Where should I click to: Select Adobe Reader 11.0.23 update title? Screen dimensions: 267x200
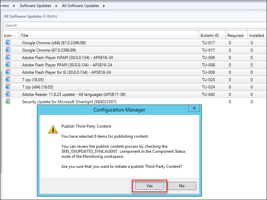pyautogui.click(x=74, y=94)
